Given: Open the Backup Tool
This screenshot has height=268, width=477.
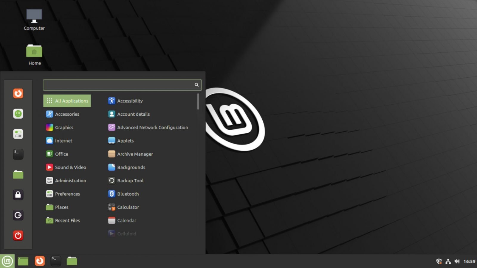Looking at the screenshot, I should pyautogui.click(x=130, y=181).
